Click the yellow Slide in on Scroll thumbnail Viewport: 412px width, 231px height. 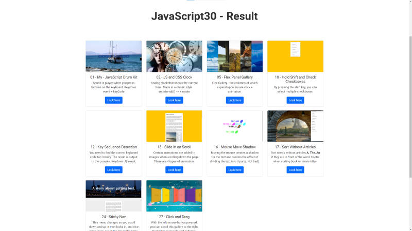pos(174,126)
